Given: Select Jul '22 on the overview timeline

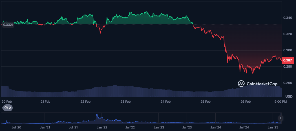Looking at the screenshot, I should (130, 127).
